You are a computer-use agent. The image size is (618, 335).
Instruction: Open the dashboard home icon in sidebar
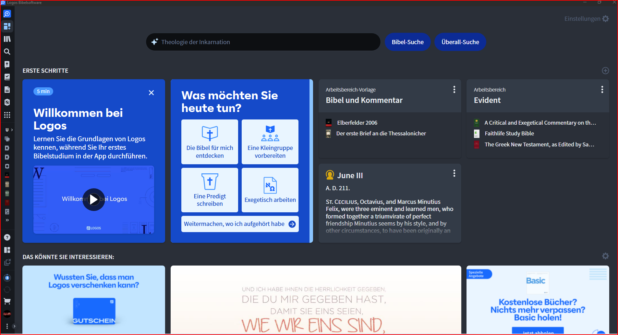click(7, 26)
